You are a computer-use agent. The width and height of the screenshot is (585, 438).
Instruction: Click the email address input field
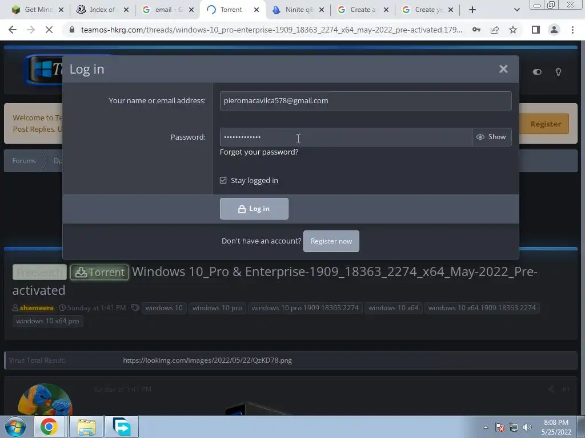pos(366,100)
